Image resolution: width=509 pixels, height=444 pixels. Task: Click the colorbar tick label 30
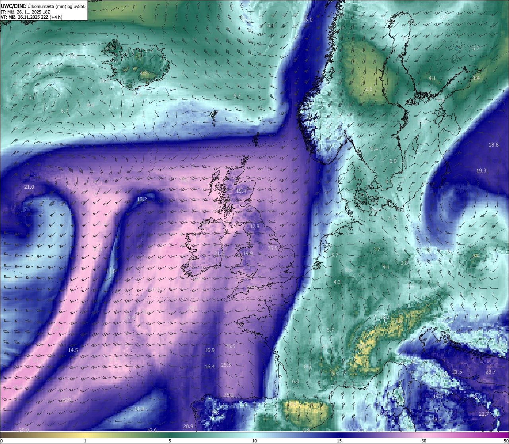click(424, 441)
